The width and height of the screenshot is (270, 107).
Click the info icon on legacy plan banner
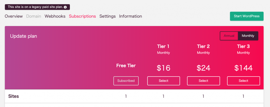pyautogui.click(x=65, y=7)
